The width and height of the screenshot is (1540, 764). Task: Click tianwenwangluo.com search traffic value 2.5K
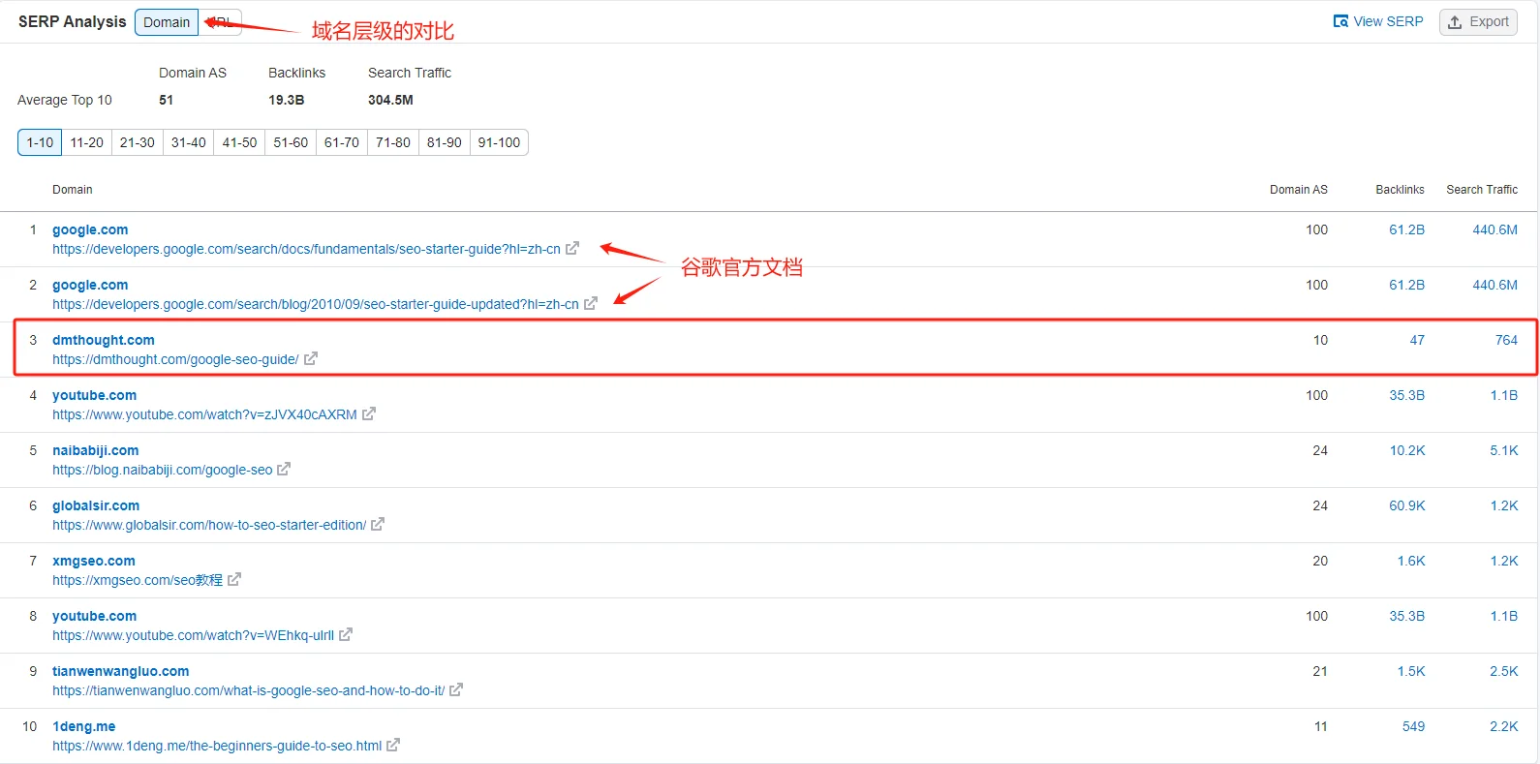(1504, 671)
